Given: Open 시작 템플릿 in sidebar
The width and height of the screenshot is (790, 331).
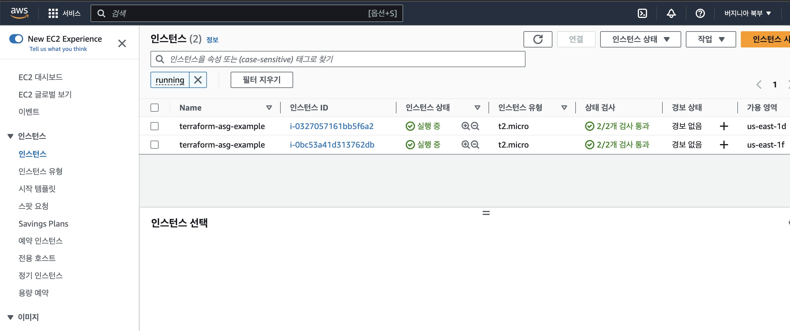Looking at the screenshot, I should click(x=37, y=189).
